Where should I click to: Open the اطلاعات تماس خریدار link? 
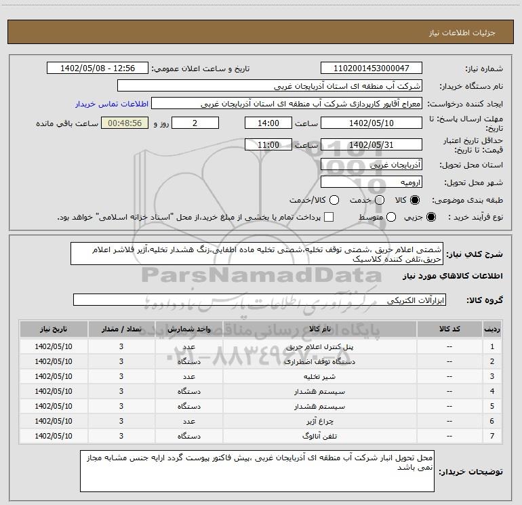pyautogui.click(x=112, y=104)
